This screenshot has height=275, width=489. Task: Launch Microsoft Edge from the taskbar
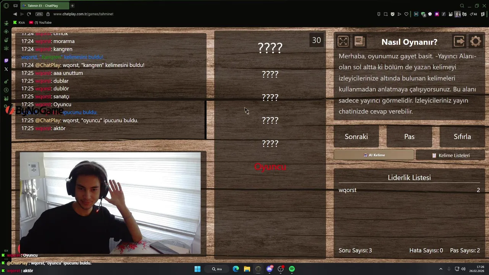coord(236,269)
